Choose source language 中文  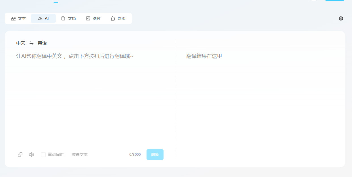pos(21,43)
